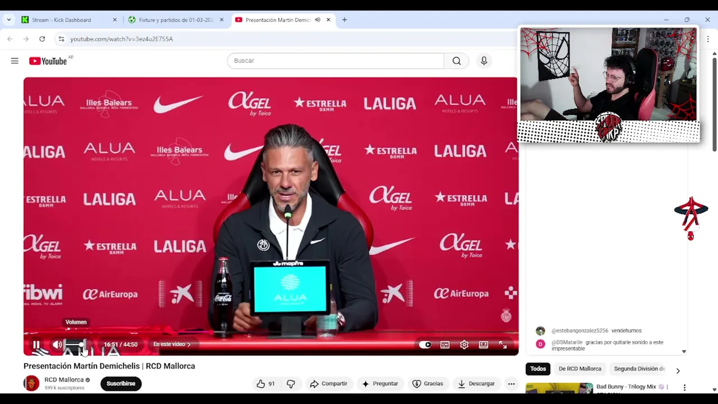Viewport: 718px width, 404px height.
Task: Show more filter chips with right chevron
Action: 678,370
